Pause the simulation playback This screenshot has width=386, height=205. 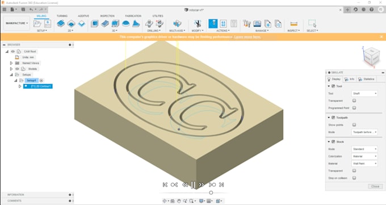(193, 185)
